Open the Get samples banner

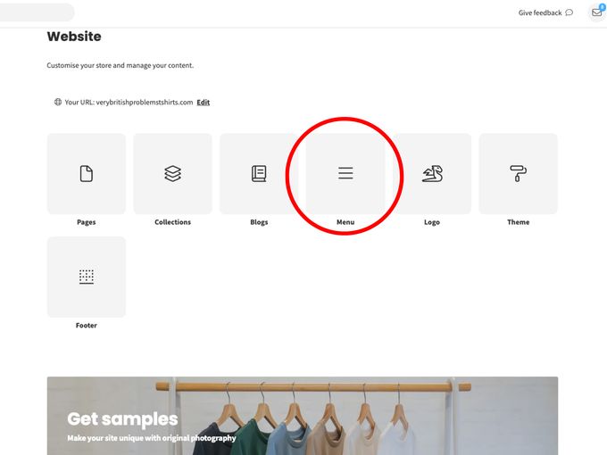point(303,416)
